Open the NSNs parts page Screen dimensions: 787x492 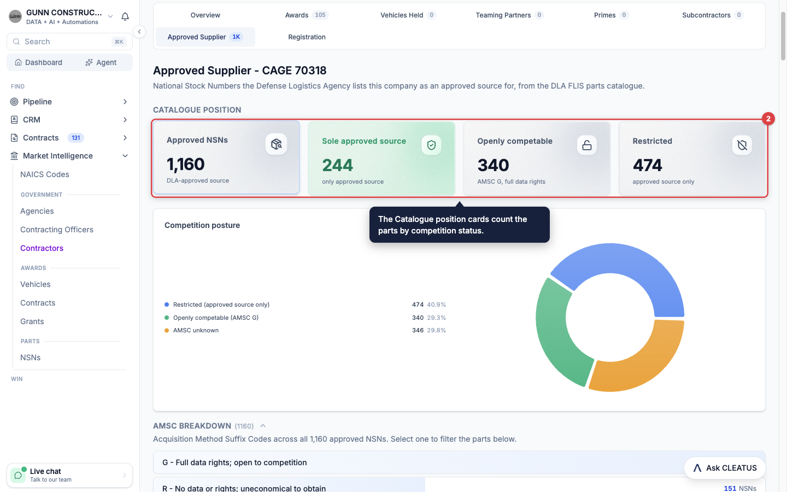pos(31,358)
